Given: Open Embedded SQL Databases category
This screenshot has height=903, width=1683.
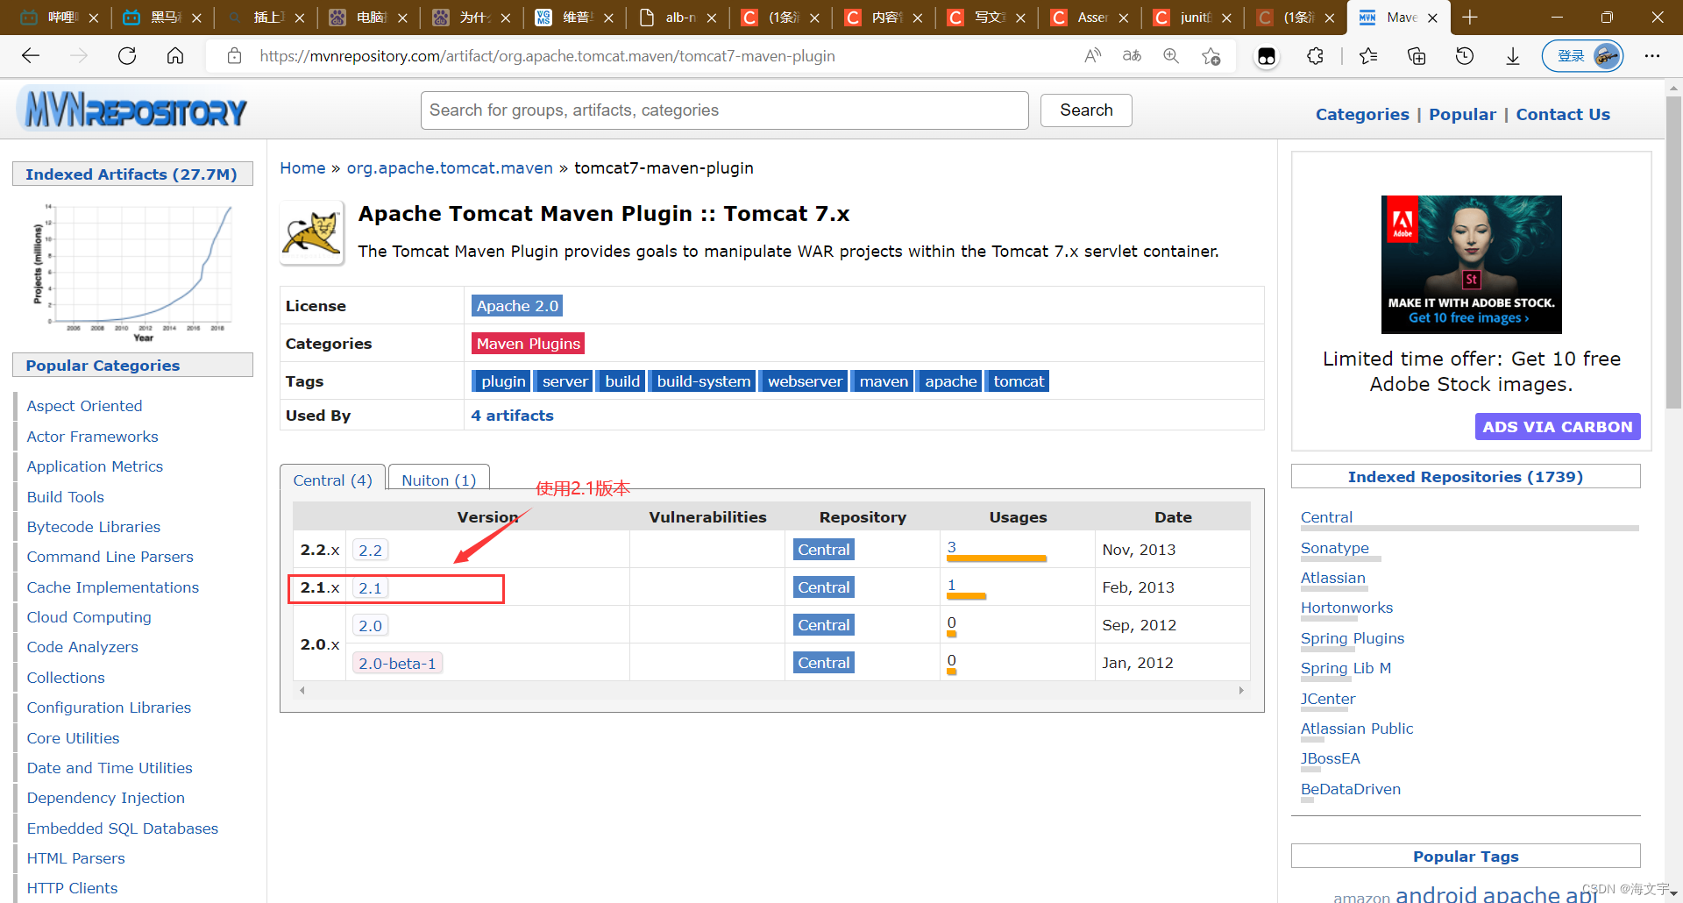Looking at the screenshot, I should tap(122, 828).
